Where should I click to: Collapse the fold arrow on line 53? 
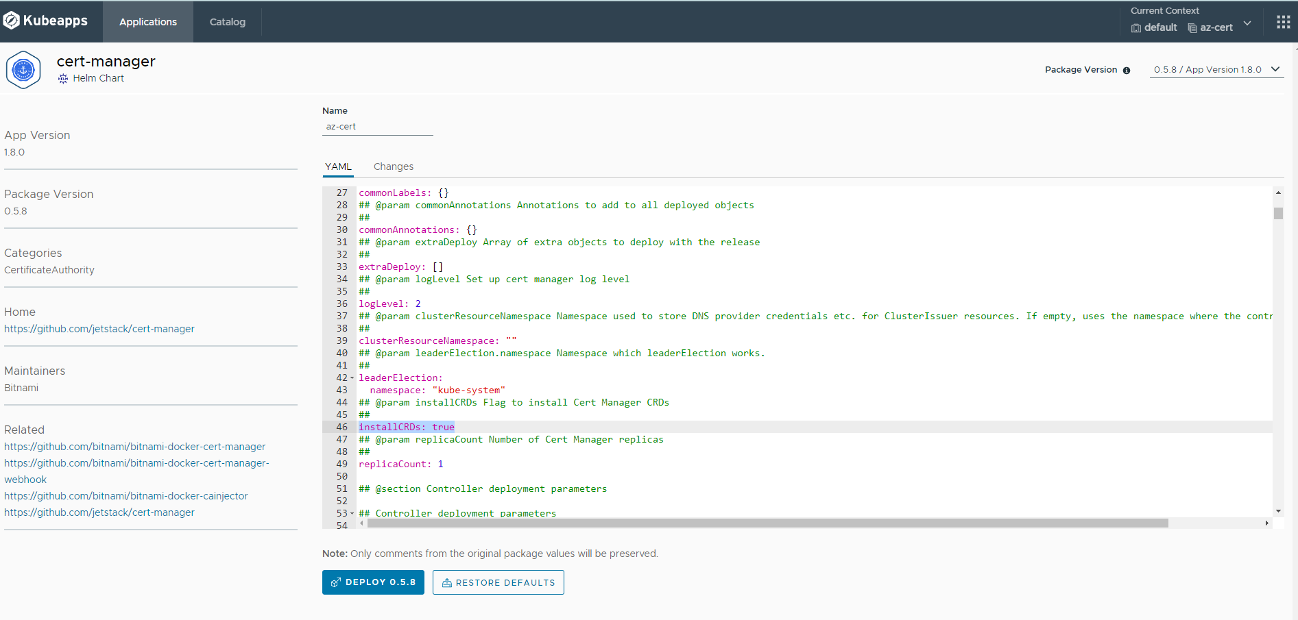(352, 514)
